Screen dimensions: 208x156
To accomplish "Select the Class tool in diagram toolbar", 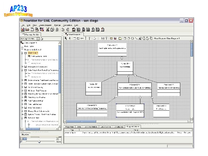I will [78, 38].
